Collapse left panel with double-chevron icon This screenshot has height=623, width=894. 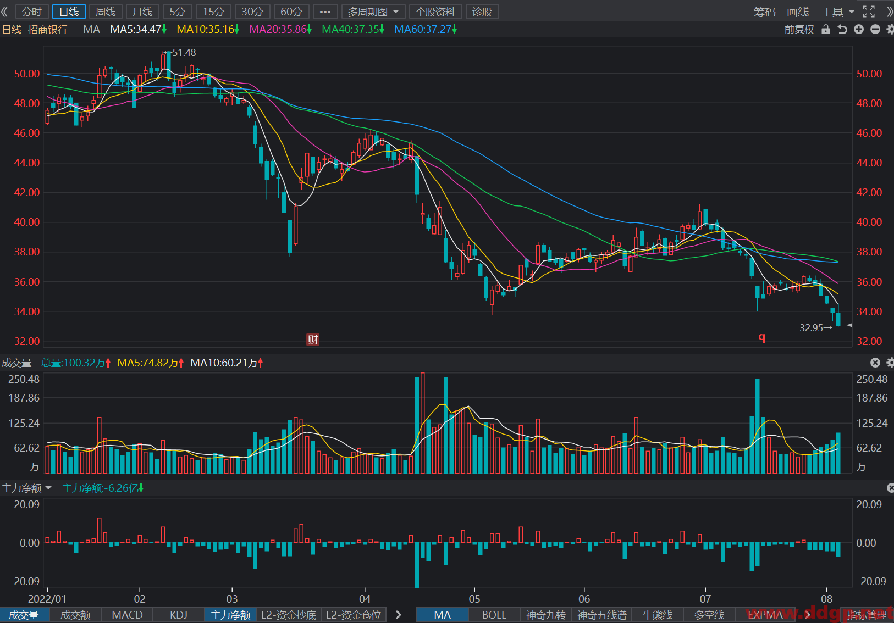[x=5, y=12]
